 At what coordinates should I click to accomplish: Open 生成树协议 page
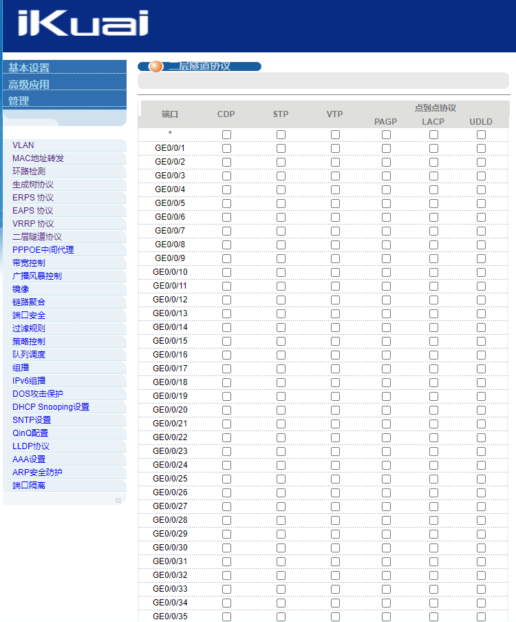(x=33, y=185)
